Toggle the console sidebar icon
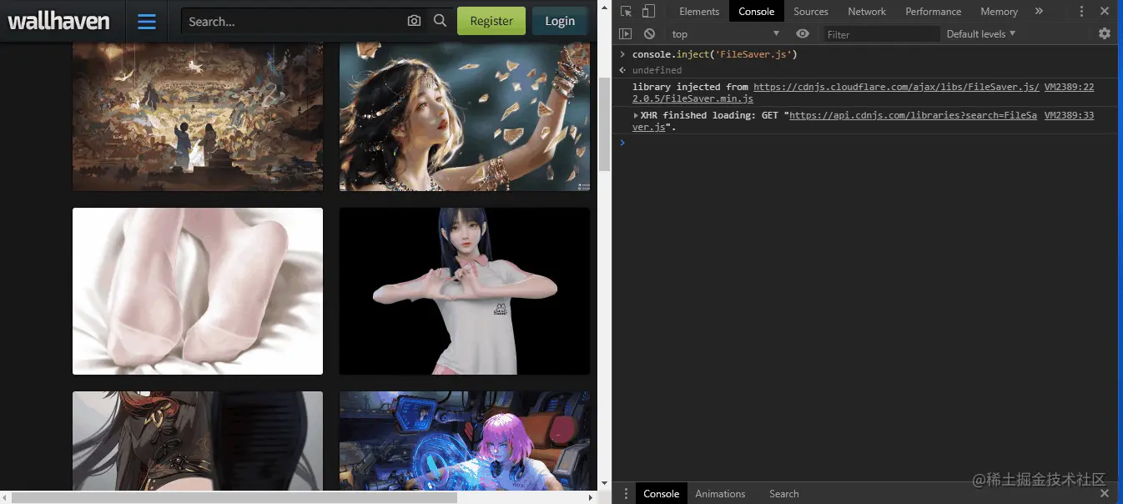 626,33
